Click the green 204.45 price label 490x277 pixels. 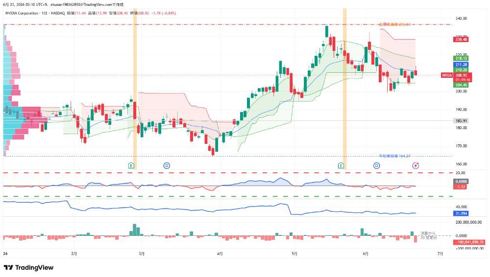461,85
